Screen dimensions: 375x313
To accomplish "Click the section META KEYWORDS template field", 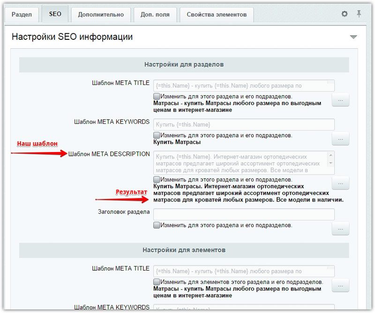I will pos(244,124).
